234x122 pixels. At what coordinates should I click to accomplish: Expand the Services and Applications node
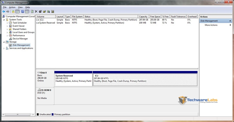4,48
